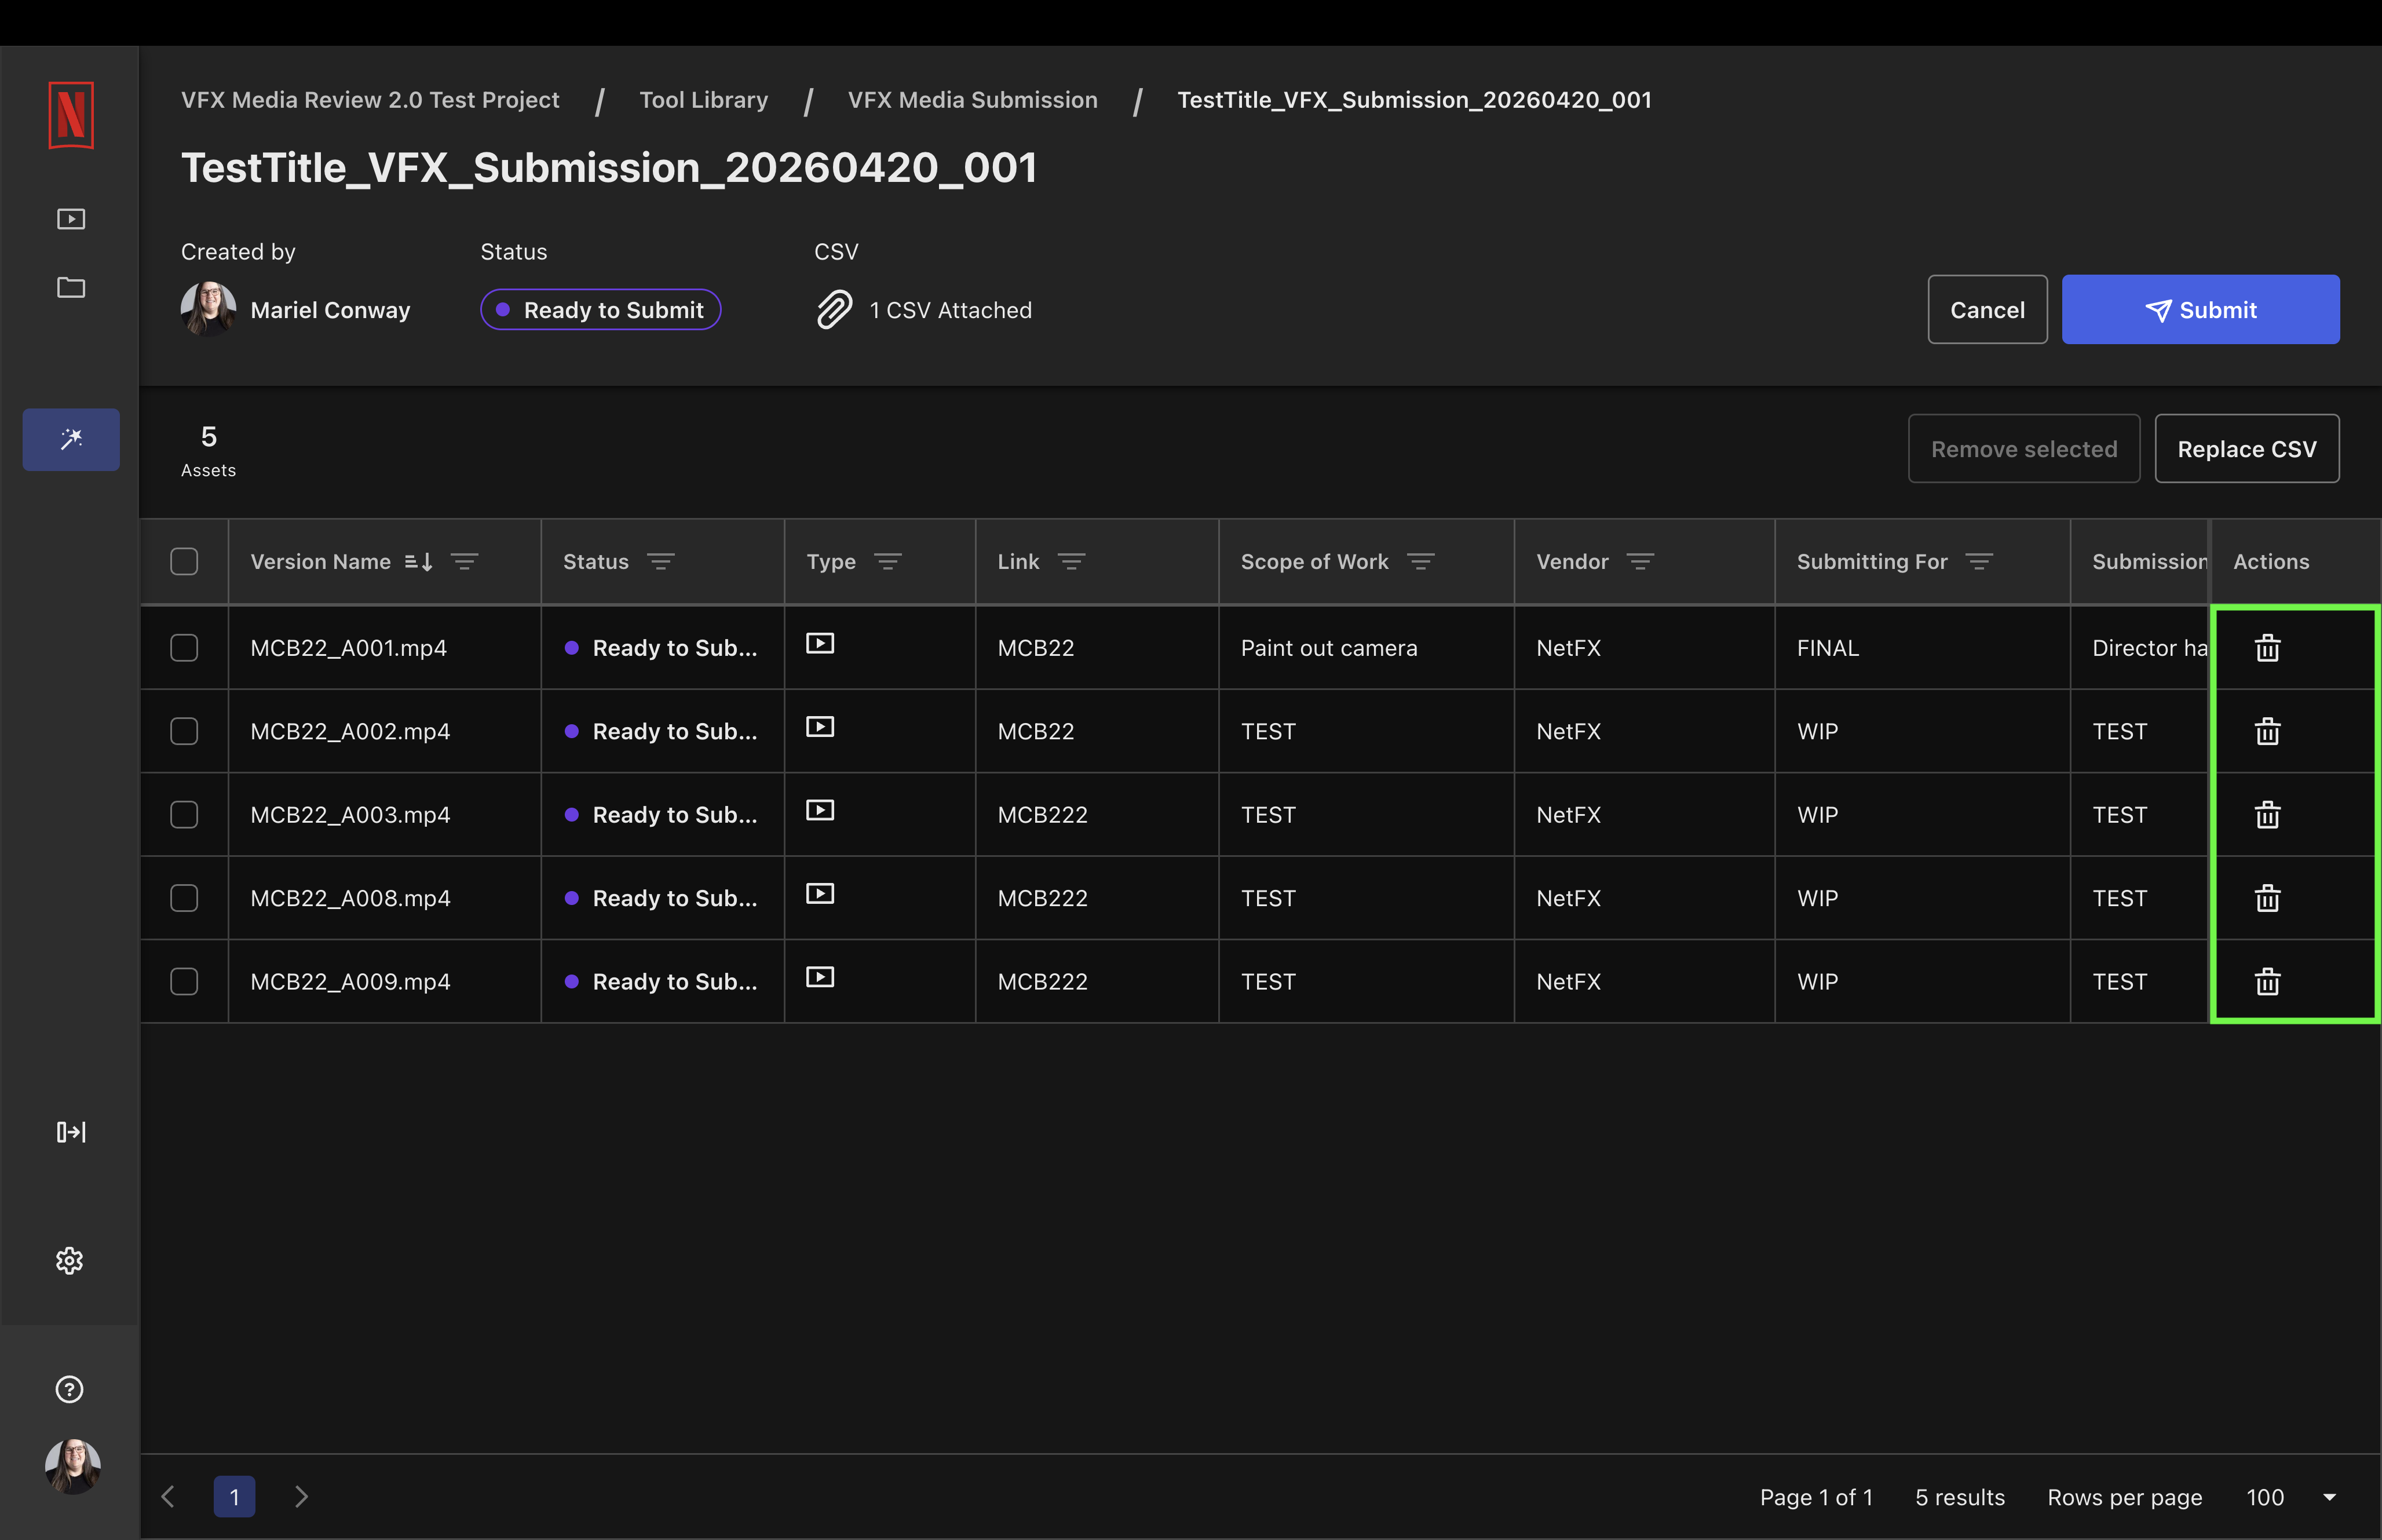Open Type column filter

[x=887, y=562]
